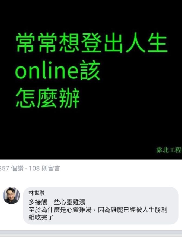Click the green text 怎麼辦
This screenshot has height=238, width=182.
pos(48,98)
